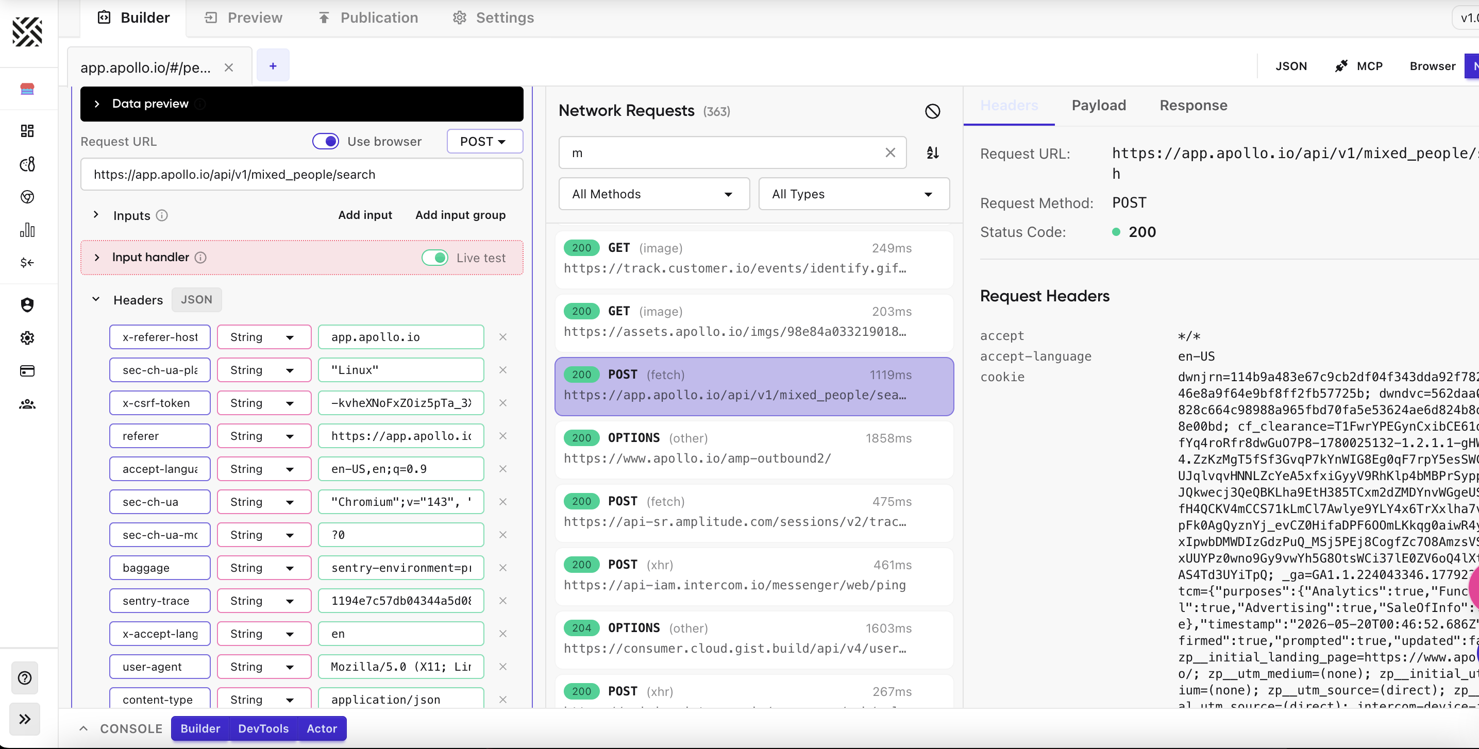This screenshot has width=1479, height=749.
Task: Expand the Input handler section
Action: click(x=96, y=258)
